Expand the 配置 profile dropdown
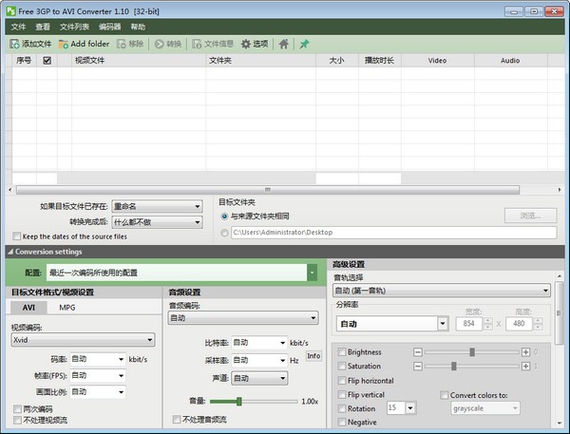 point(312,273)
